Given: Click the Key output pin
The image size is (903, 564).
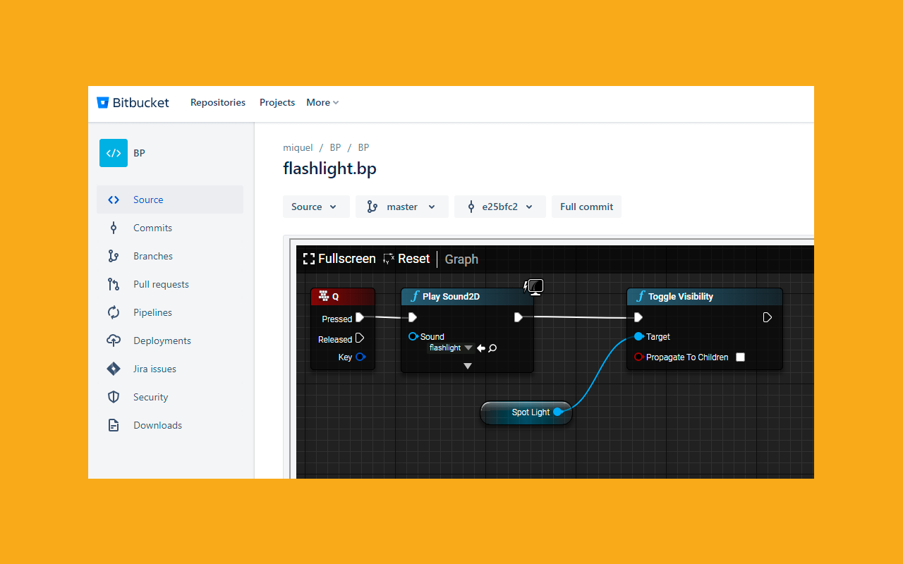Looking at the screenshot, I should tap(360, 357).
